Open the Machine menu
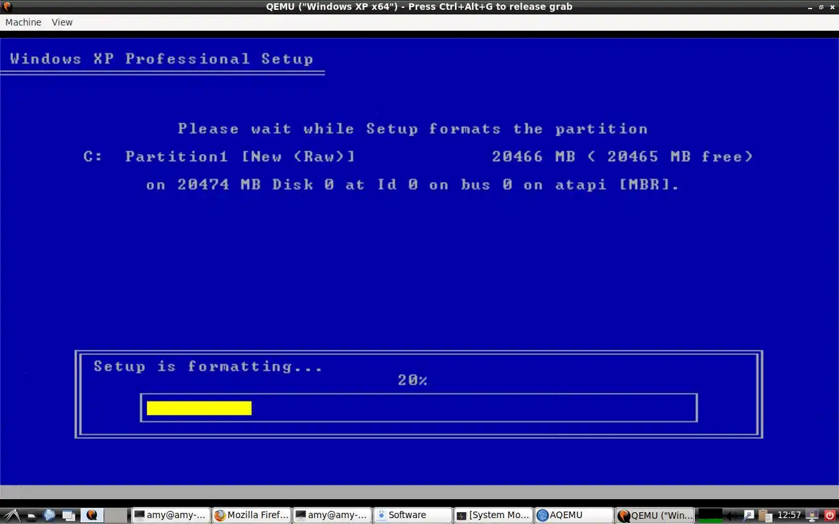 coord(23,22)
